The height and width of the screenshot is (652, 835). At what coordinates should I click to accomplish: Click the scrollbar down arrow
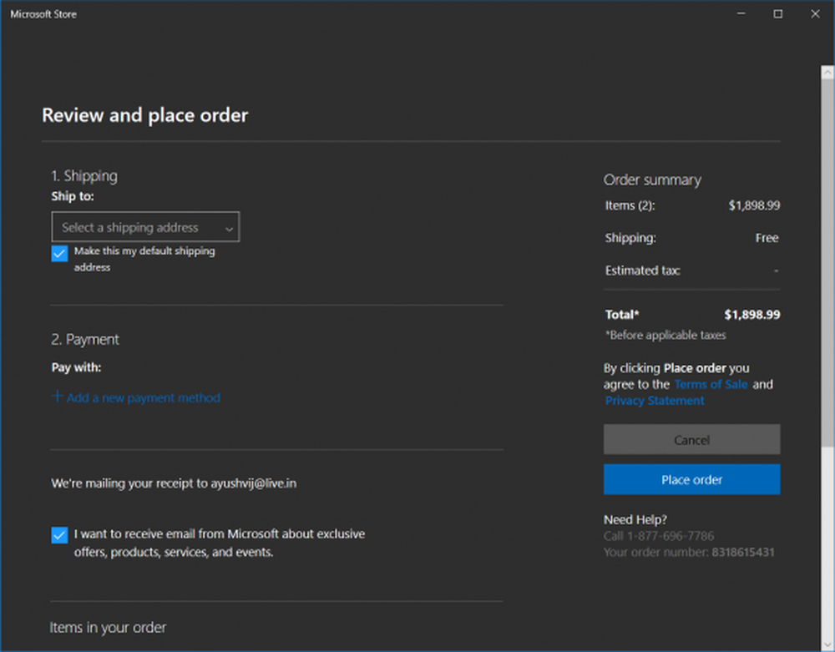point(827,644)
